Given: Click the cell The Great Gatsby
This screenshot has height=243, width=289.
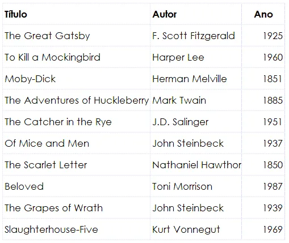Looking at the screenshot, I should tap(77, 36).
